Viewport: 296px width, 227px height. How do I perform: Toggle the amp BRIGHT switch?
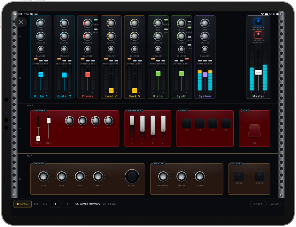pyautogui.click(x=132, y=176)
